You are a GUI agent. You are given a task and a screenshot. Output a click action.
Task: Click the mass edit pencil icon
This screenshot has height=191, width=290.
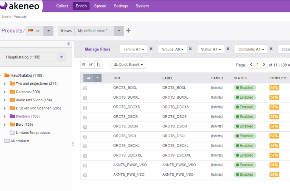click(91, 64)
